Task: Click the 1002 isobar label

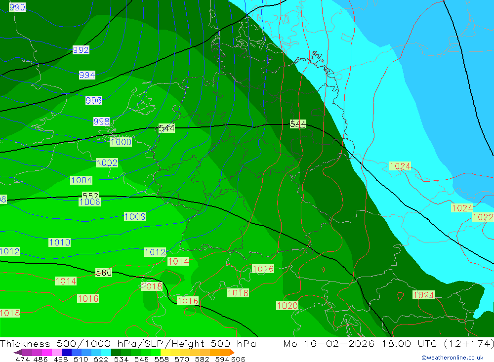Action: (107, 163)
